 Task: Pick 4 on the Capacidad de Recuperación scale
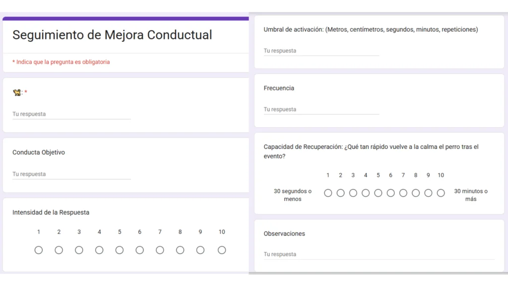click(x=366, y=193)
